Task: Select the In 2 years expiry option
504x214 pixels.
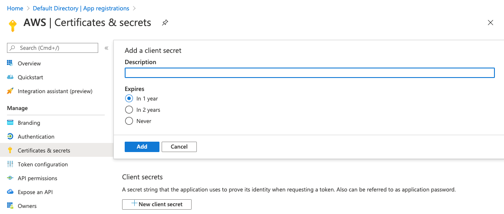Action: click(x=129, y=110)
